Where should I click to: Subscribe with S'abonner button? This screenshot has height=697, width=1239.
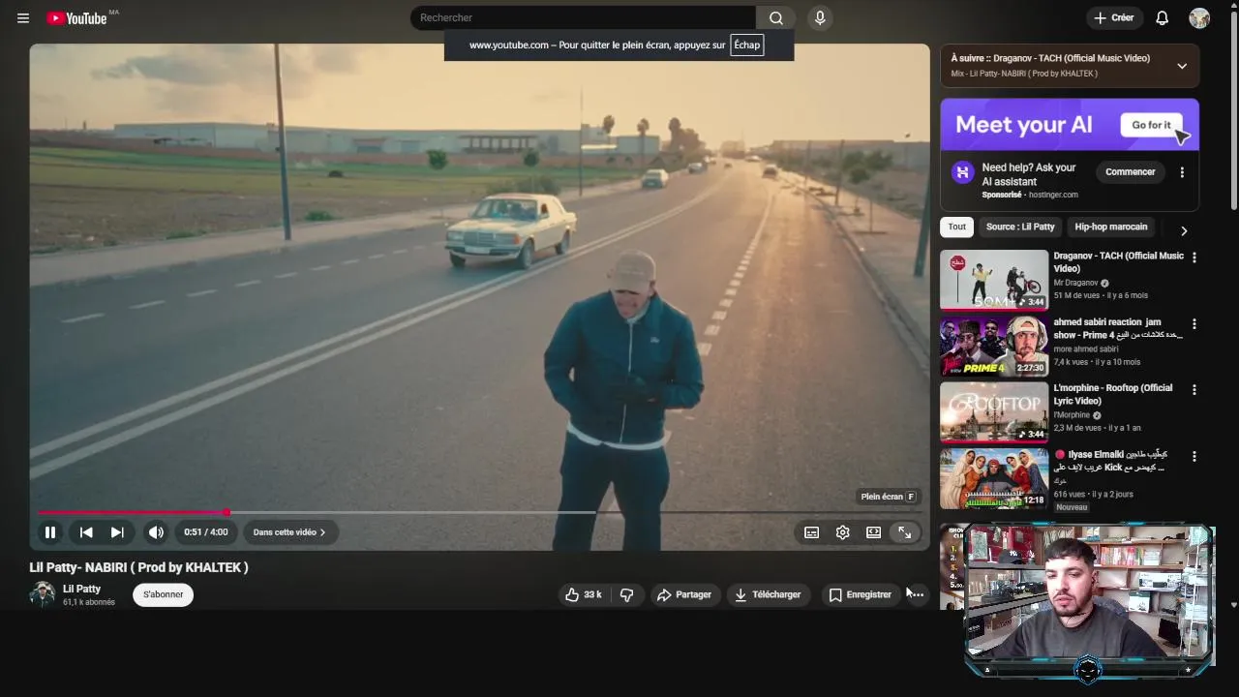coord(164,594)
